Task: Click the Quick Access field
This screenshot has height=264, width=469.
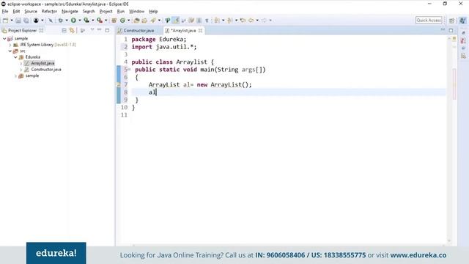Action: 429,21
